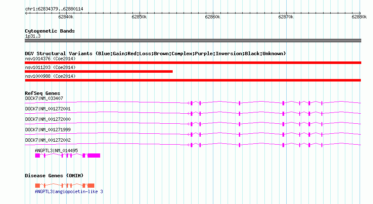
Task: Select the orange ANGPTL3 OMIM gene glyph
Action: (x=65, y=186)
